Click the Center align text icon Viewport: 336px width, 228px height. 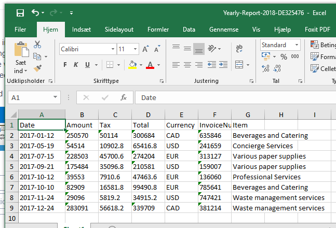pyautogui.click(x=187, y=65)
